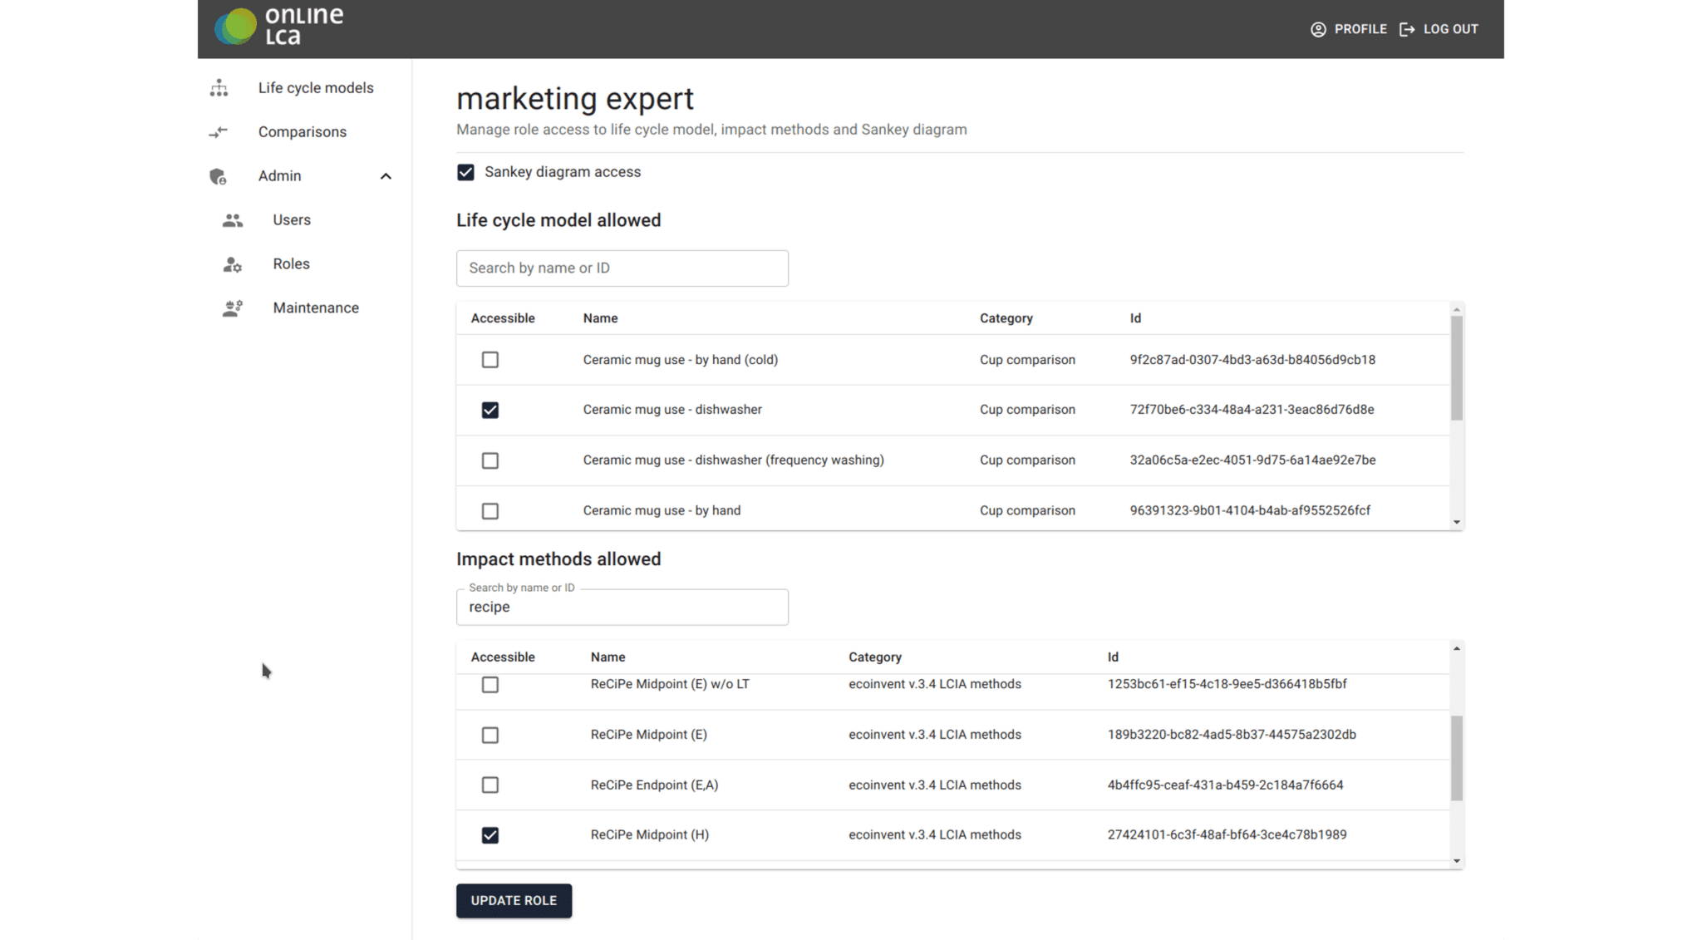Focus the life cycle model search field
The height and width of the screenshot is (940, 1702).
pyautogui.click(x=622, y=268)
